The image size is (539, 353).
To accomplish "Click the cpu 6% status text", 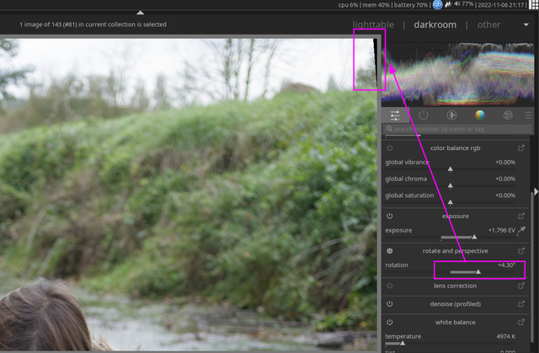I will [348, 5].
